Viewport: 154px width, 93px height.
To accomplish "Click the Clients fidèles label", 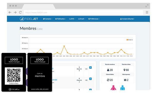I will (x=110, y=74).
